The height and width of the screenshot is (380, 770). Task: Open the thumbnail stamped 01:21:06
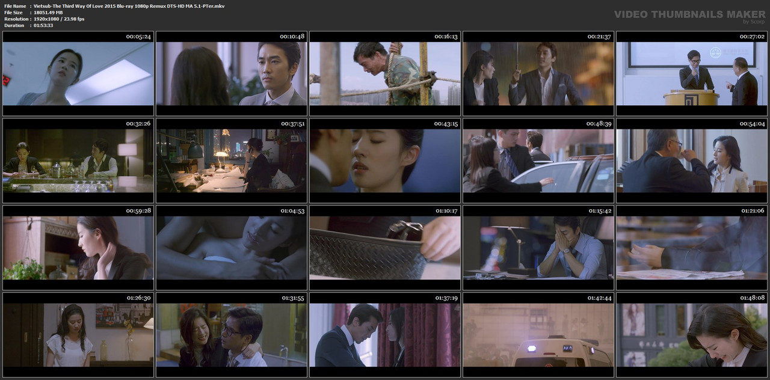pyautogui.click(x=692, y=248)
